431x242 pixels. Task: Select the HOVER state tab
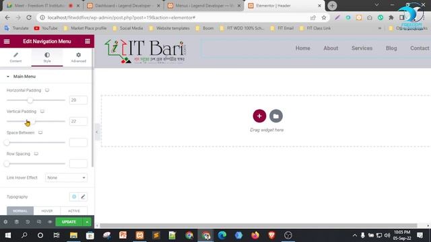(x=47, y=210)
